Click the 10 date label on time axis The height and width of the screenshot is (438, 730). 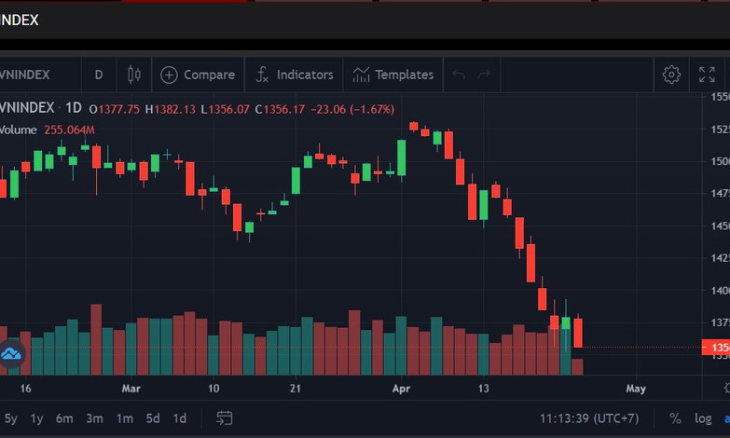(x=213, y=389)
